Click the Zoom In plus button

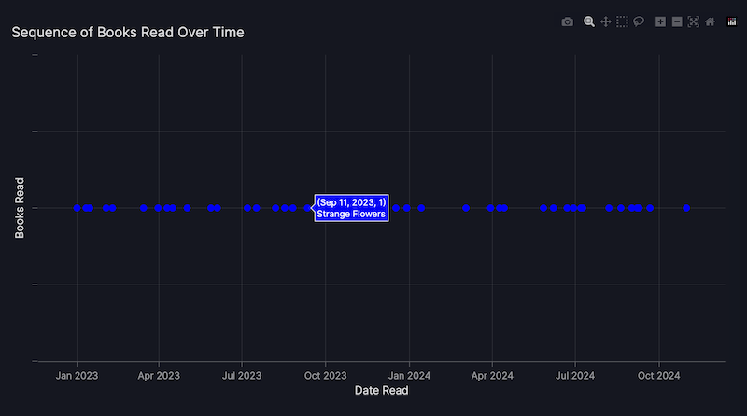(x=661, y=21)
